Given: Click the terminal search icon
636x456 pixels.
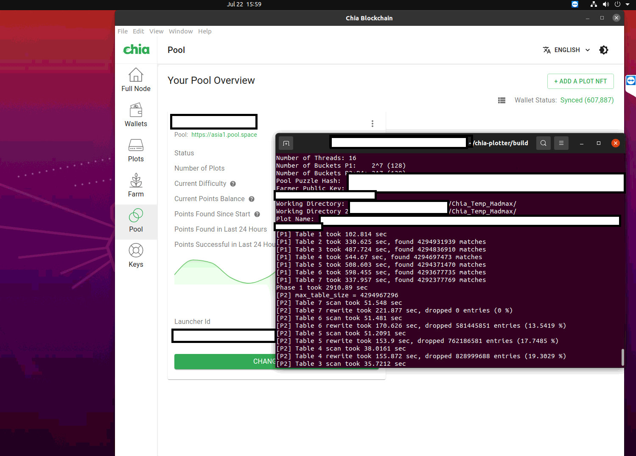Looking at the screenshot, I should [x=544, y=143].
